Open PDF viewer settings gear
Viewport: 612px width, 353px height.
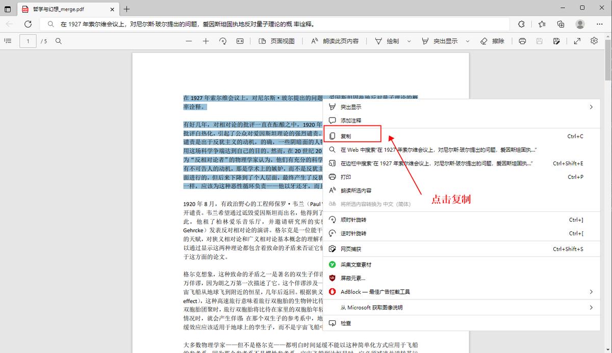pos(593,41)
